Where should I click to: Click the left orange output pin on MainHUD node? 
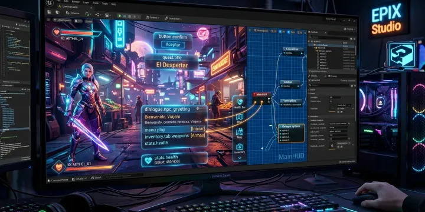pyautogui.click(x=255, y=102)
